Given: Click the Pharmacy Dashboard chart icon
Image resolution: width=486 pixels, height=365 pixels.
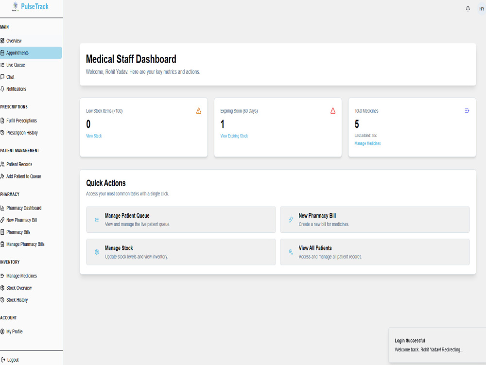Looking at the screenshot, I should click(2, 208).
